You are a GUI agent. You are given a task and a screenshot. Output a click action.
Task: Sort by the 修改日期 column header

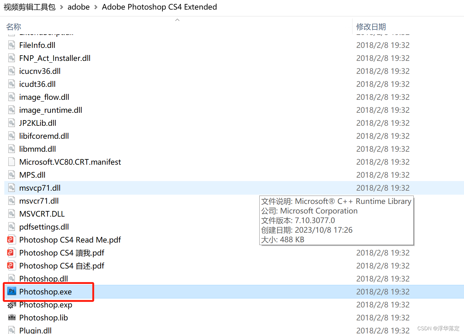pos(371,27)
